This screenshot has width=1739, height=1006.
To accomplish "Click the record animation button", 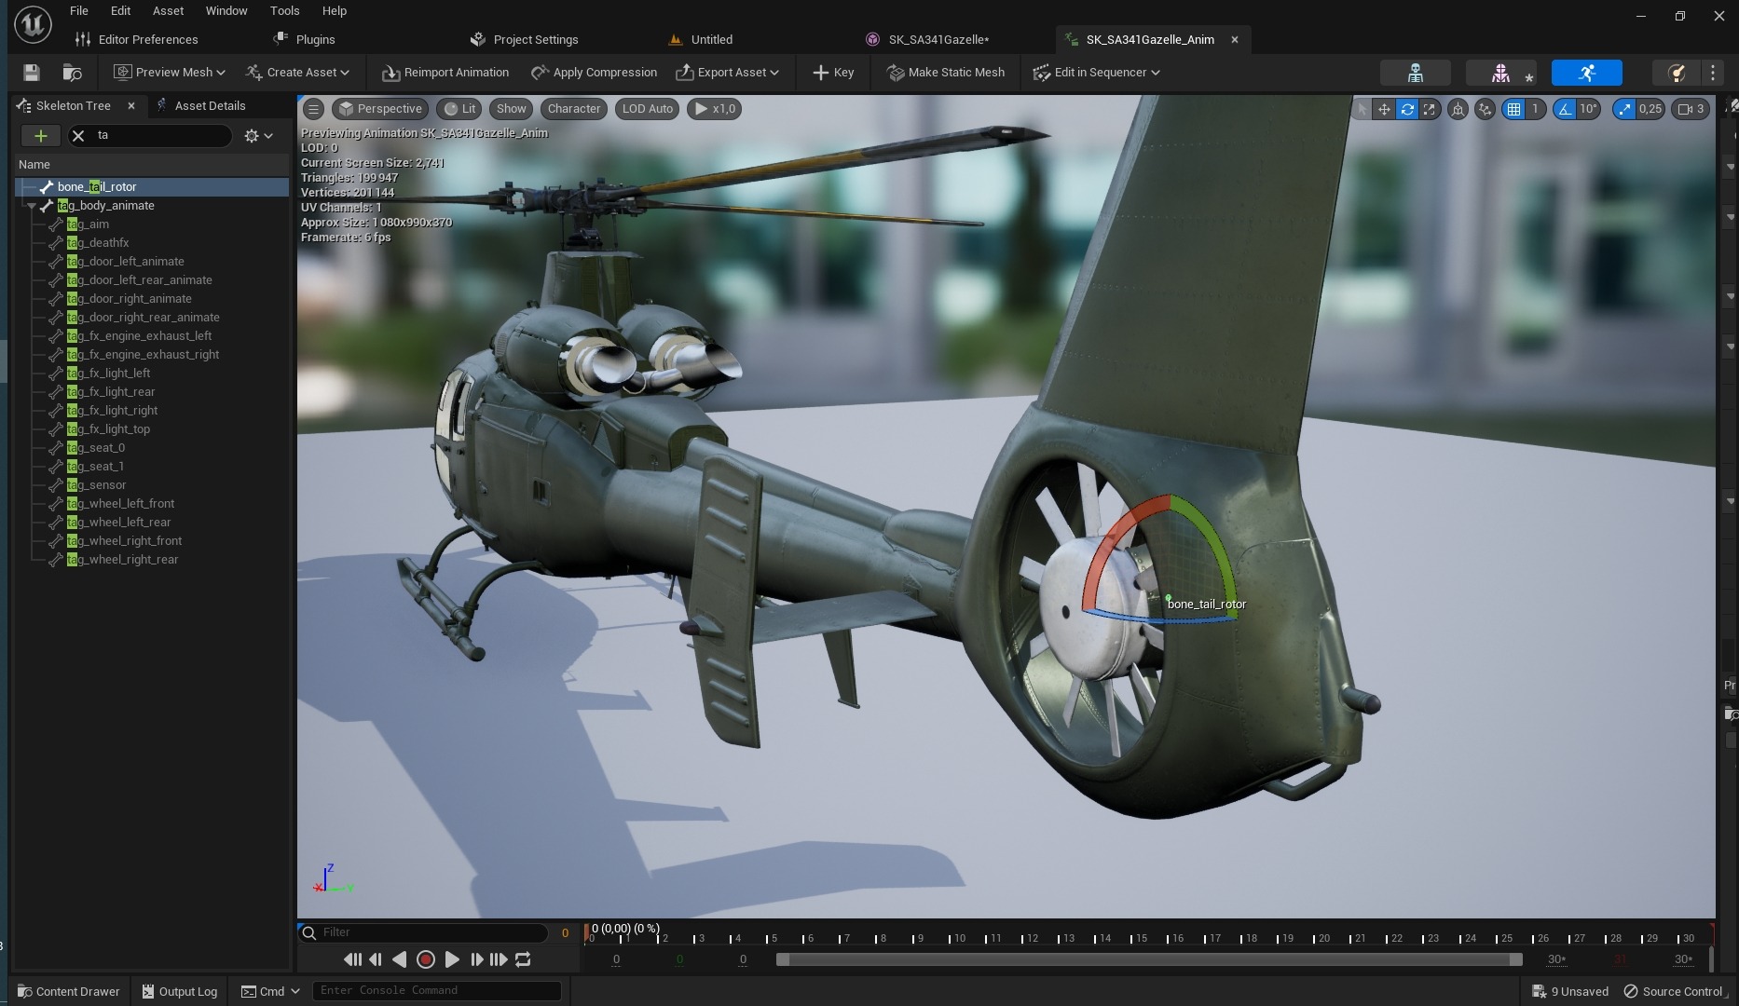I will click(x=426, y=959).
